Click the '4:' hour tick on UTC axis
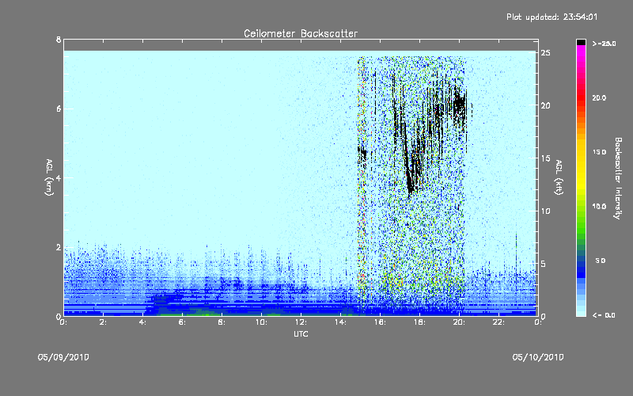This screenshot has height=396, width=633. coord(143,322)
